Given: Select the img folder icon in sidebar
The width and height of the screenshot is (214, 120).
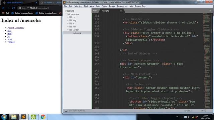Looking at the screenshot, I should point(71,20).
